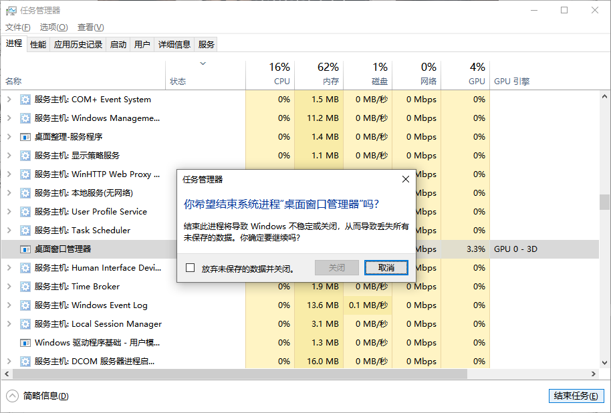Click the icon of Windows 驱动程序基础 process
611x413 pixels.
(25, 342)
